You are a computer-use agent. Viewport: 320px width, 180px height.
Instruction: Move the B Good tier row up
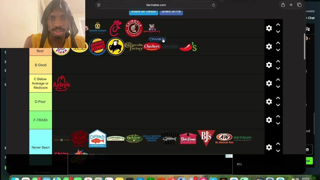(x=278, y=61)
